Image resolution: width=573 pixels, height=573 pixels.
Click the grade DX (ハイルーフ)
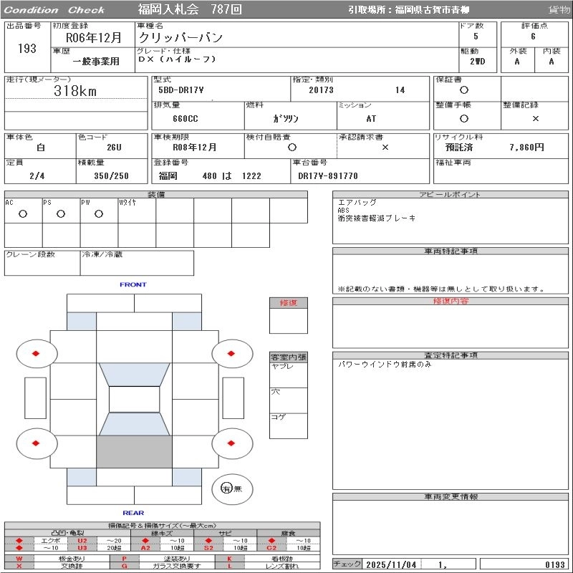coord(177,59)
